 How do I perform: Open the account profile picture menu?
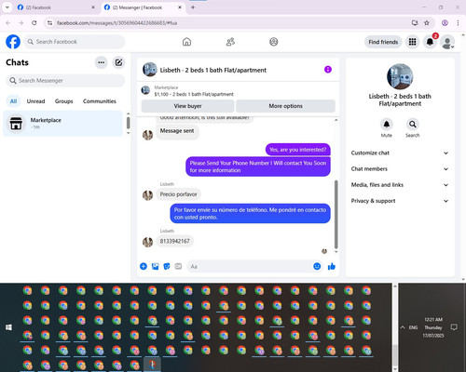447,43
